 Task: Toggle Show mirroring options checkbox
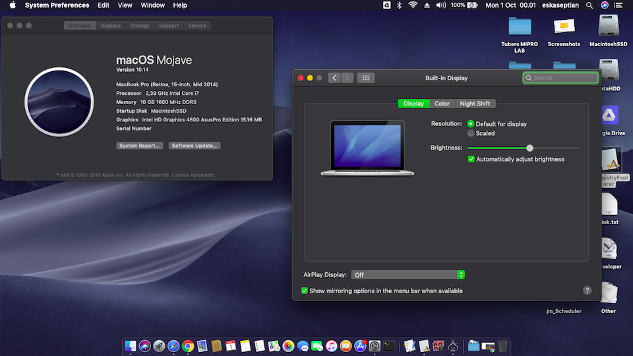305,291
